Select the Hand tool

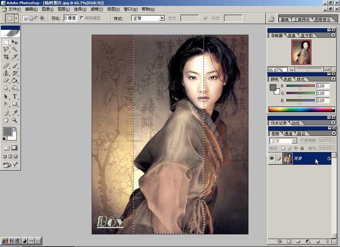6,120
